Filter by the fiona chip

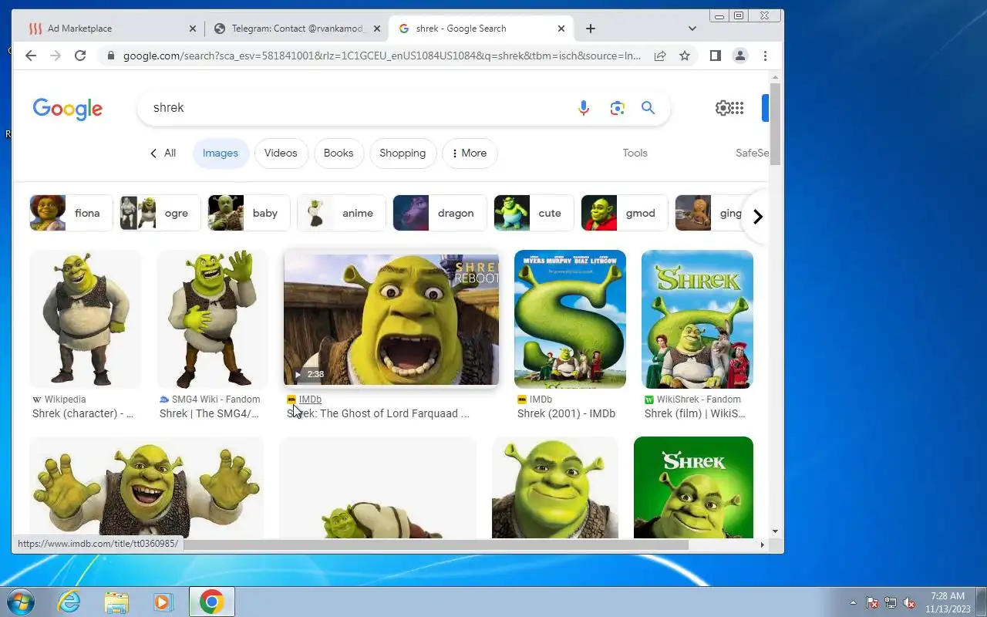click(x=71, y=213)
